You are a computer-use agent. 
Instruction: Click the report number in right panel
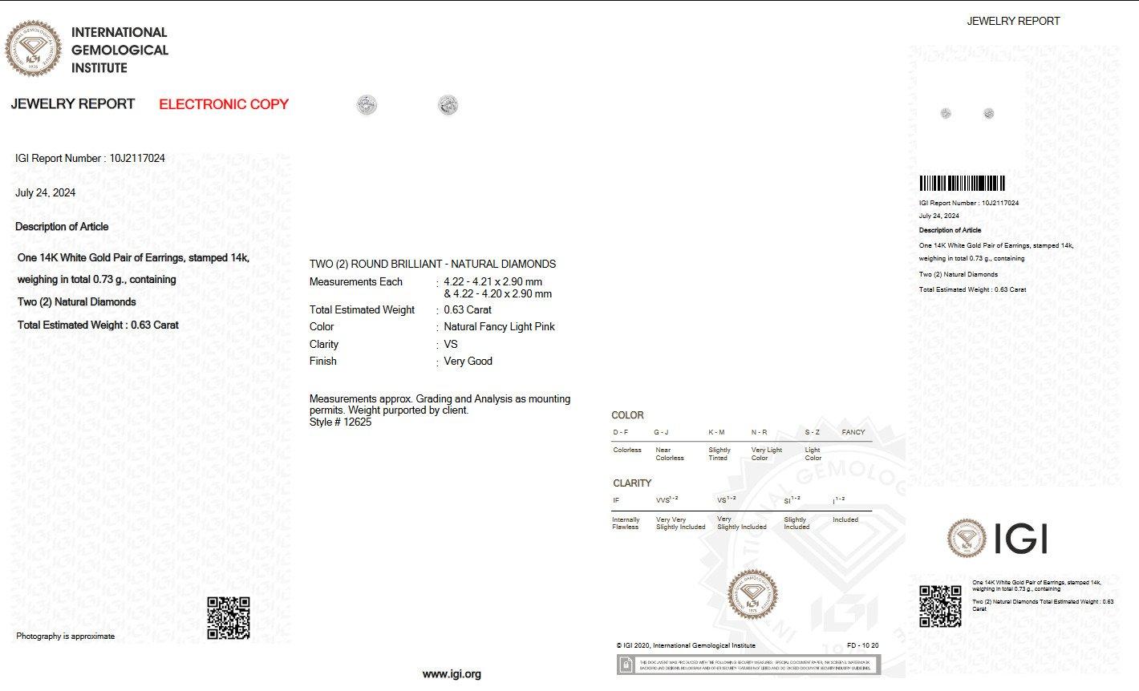[x=969, y=203]
